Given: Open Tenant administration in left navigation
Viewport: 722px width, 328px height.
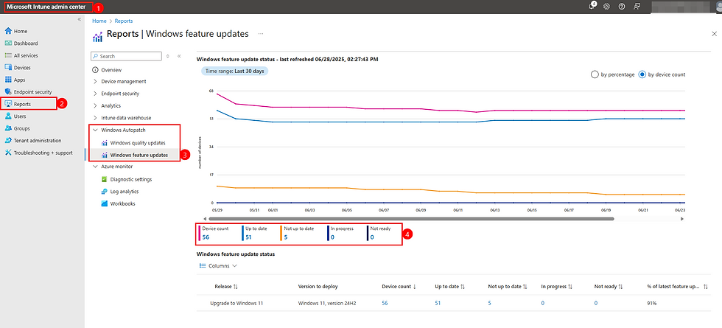Looking at the screenshot, I should [38, 141].
